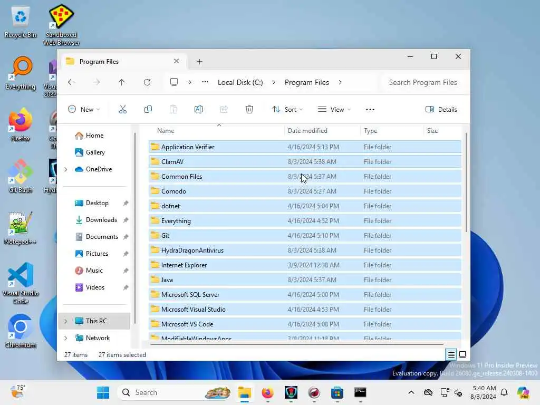Sort by the Type column header

tap(392, 131)
